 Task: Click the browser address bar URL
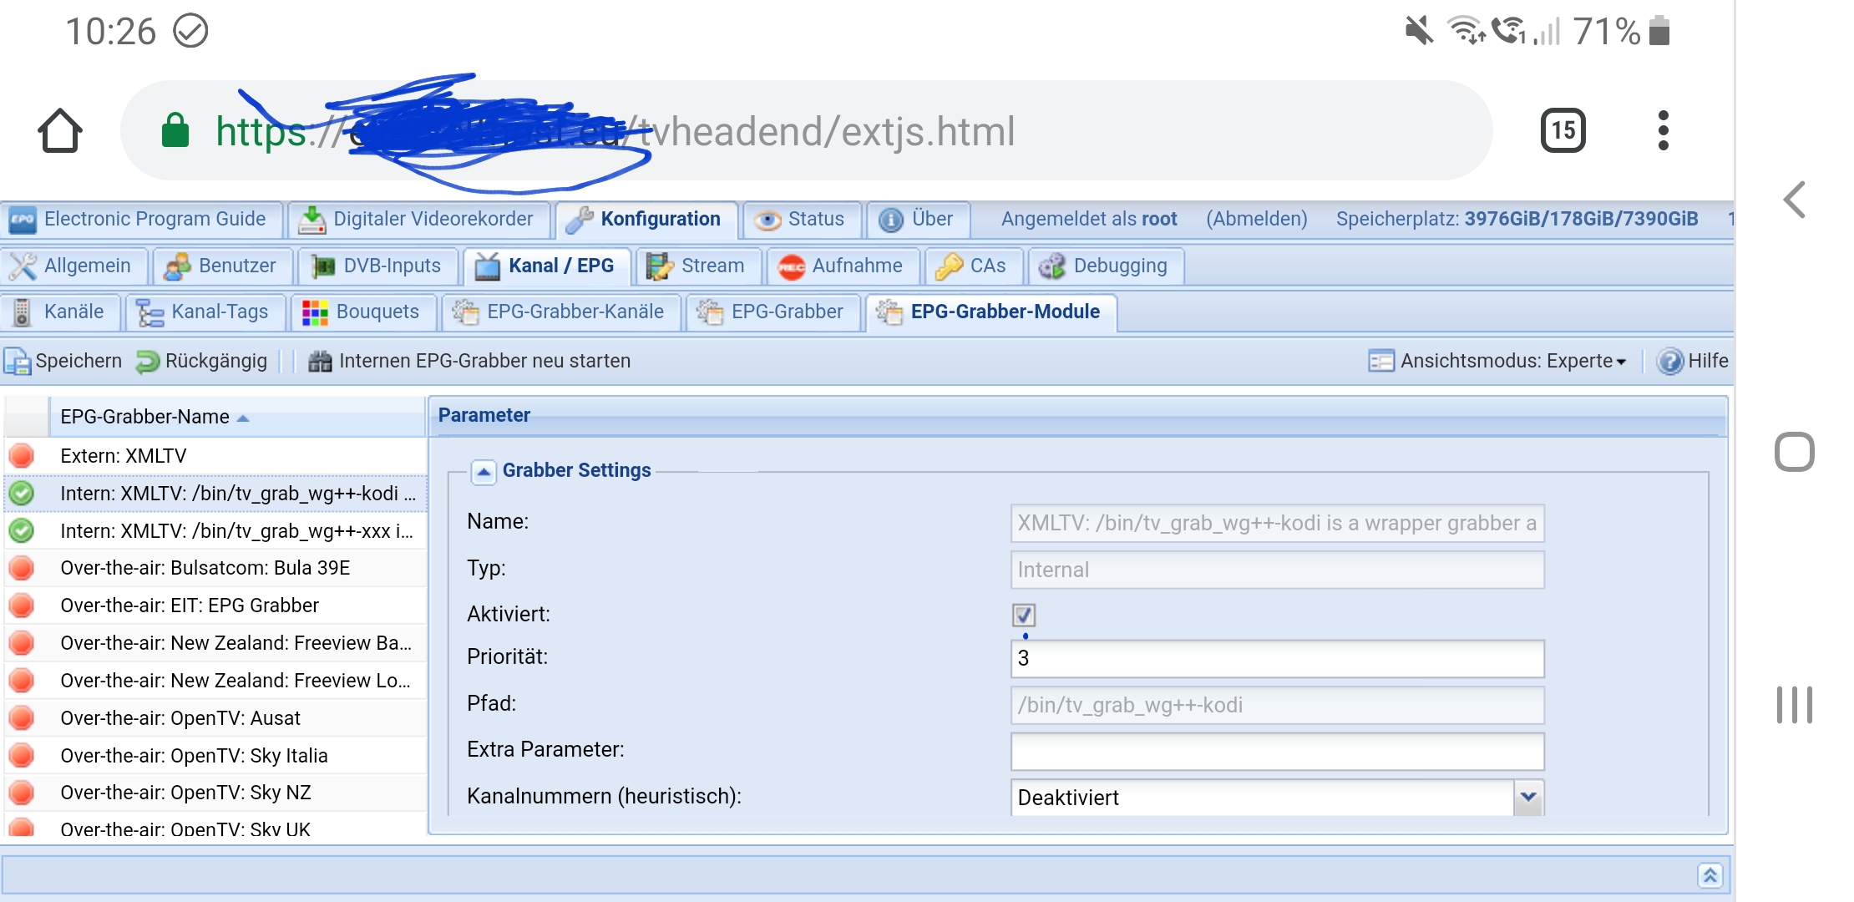806,130
